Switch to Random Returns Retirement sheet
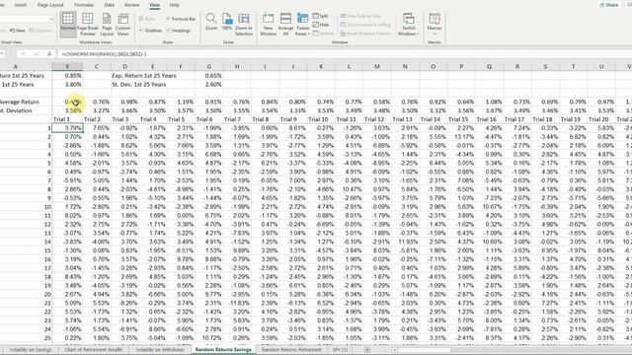 pos(291,350)
